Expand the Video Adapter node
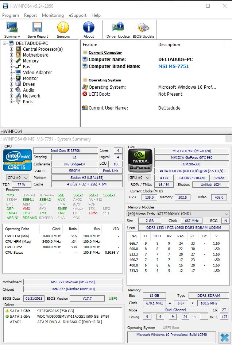This screenshot has width=232, height=345. 11,72
